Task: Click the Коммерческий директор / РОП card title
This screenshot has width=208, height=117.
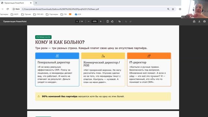Action: 102,64
